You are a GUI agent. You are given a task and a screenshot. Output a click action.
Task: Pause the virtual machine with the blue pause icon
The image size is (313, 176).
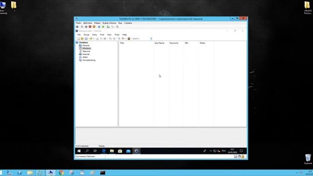click(99, 27)
